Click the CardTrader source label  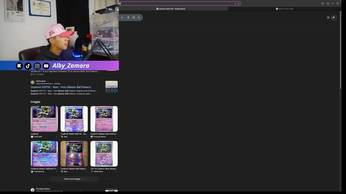[38, 137]
